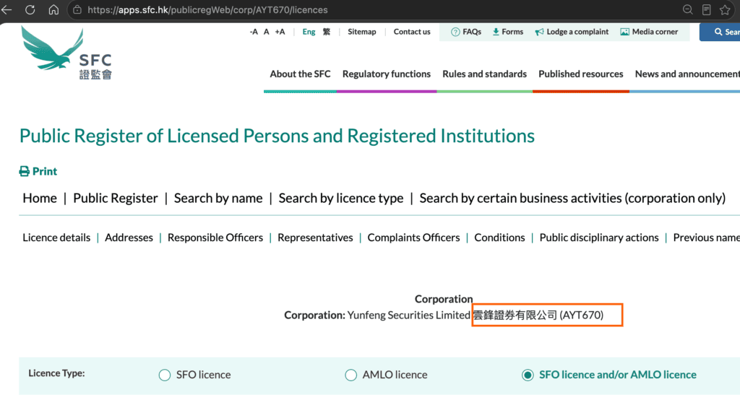Screen dimensions: 740x400
Task: Switch to the Representatives tab
Action: pos(315,238)
